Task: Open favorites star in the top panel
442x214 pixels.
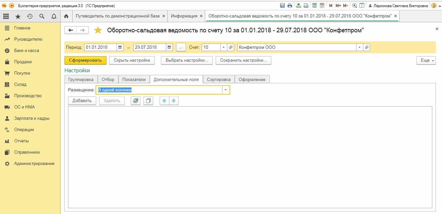Action: (18, 16)
